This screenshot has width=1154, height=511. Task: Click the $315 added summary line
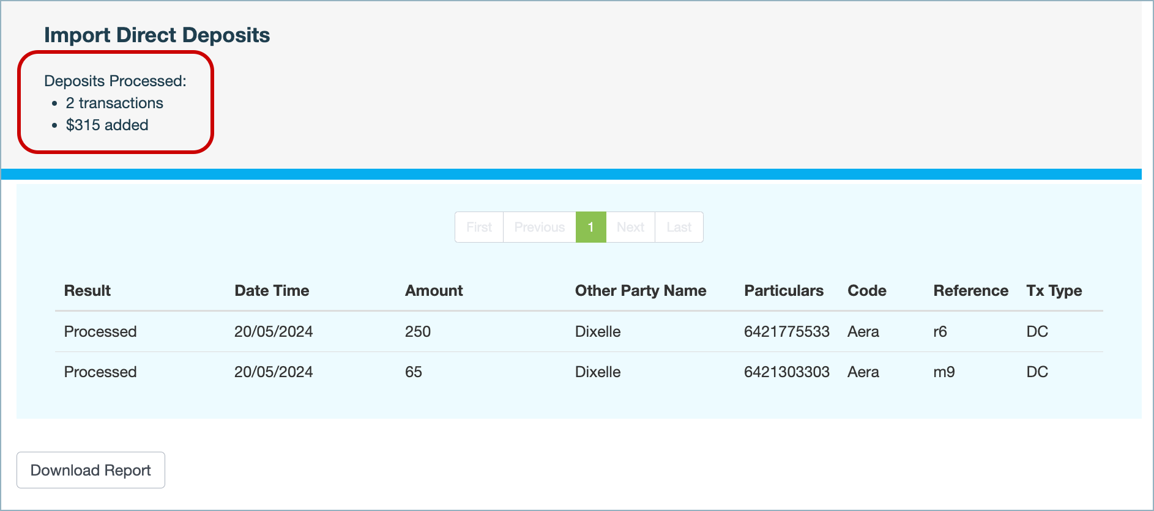[107, 125]
